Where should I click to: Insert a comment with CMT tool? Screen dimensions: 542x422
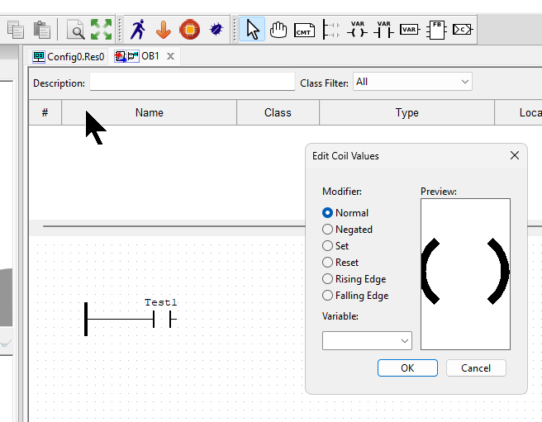(x=304, y=30)
